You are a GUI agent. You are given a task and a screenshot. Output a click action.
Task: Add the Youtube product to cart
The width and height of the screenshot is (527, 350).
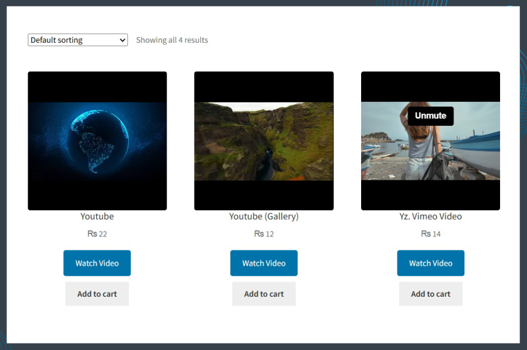pos(97,293)
